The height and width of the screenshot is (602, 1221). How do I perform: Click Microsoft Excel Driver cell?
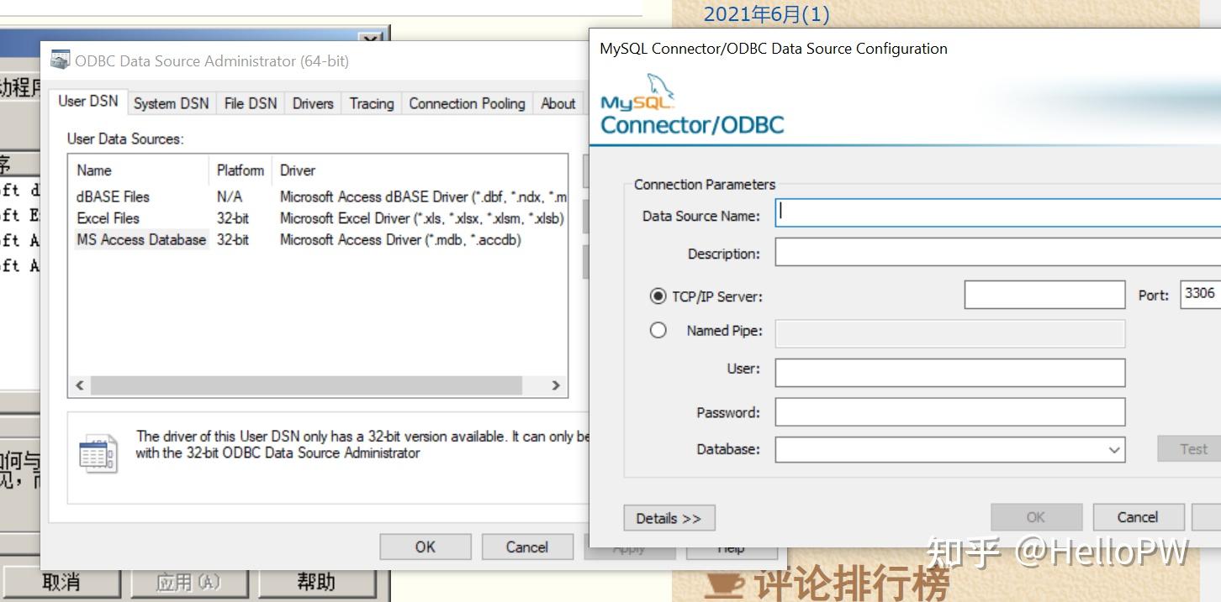coord(421,218)
